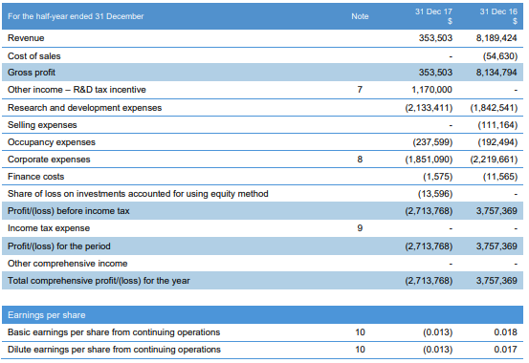Click note 8 beside Corporate expenses
The image size is (529, 363).
point(360,160)
